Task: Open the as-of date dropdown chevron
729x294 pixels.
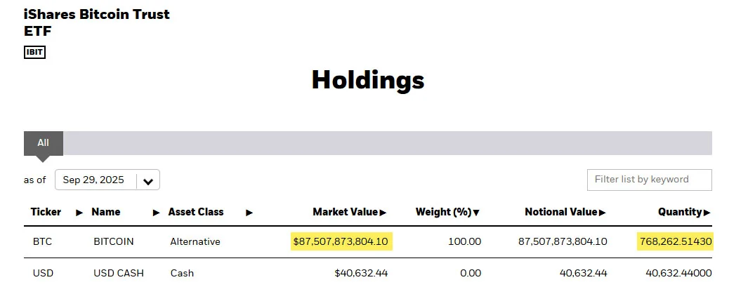Action: click(x=148, y=180)
